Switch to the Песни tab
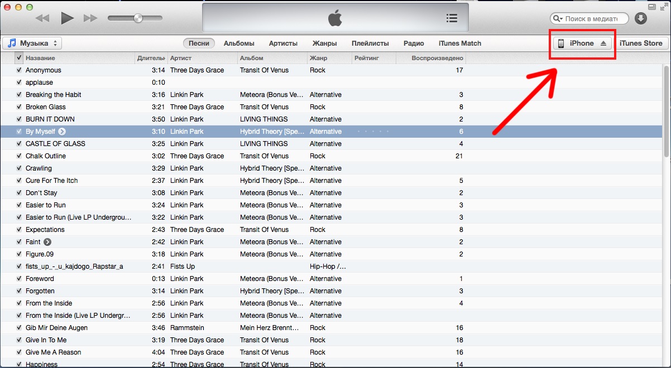The width and height of the screenshot is (671, 368). pos(199,43)
